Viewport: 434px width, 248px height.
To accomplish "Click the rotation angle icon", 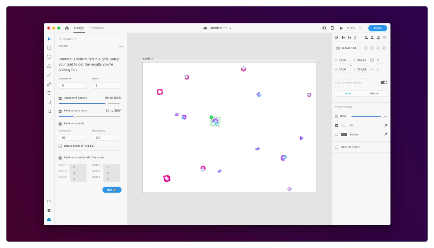I will (372, 60).
